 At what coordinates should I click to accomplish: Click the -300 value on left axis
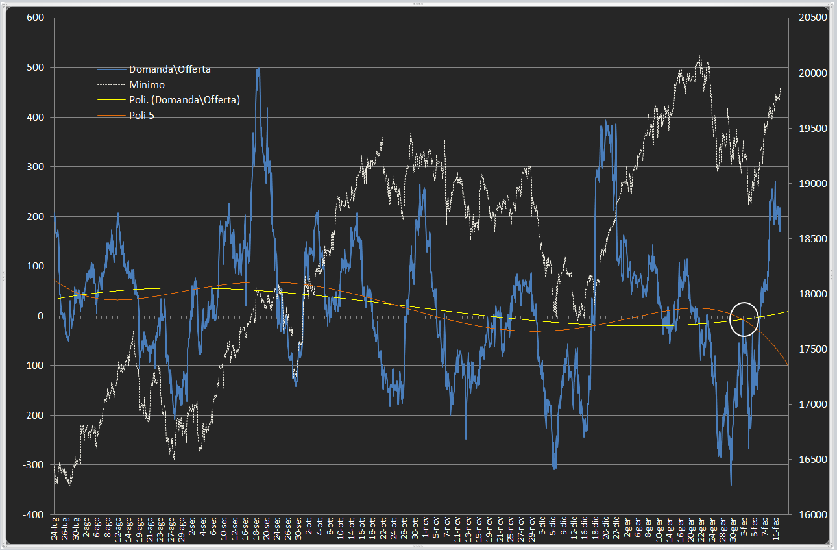pyautogui.click(x=33, y=465)
